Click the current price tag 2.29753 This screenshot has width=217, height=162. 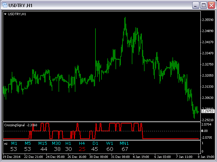(207, 111)
